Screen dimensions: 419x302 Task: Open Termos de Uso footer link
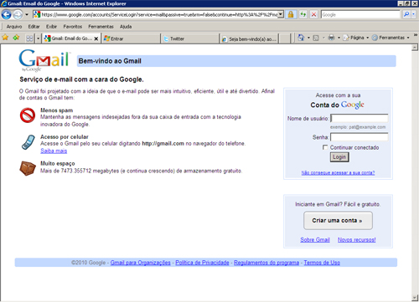click(x=322, y=263)
